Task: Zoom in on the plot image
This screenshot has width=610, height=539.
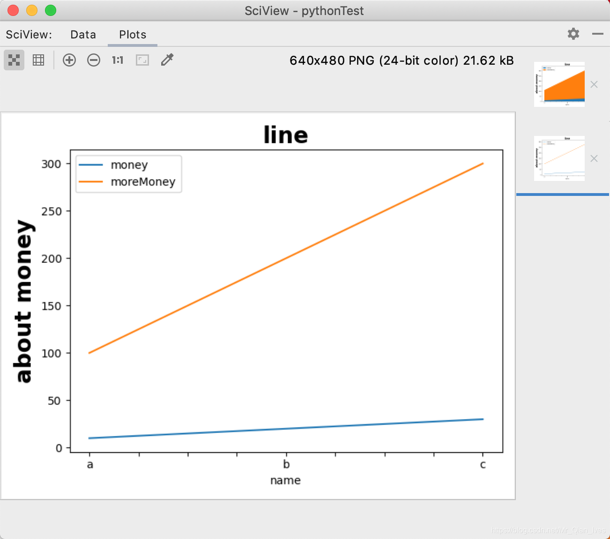Action: tap(69, 60)
